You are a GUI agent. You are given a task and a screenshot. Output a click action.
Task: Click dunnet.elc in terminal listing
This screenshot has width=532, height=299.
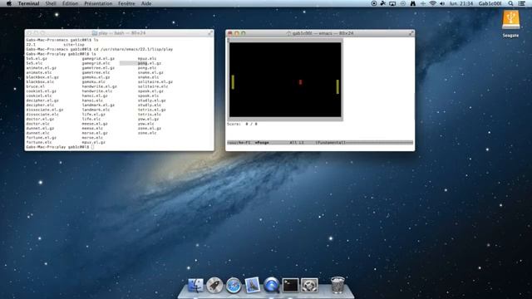tap(37, 133)
